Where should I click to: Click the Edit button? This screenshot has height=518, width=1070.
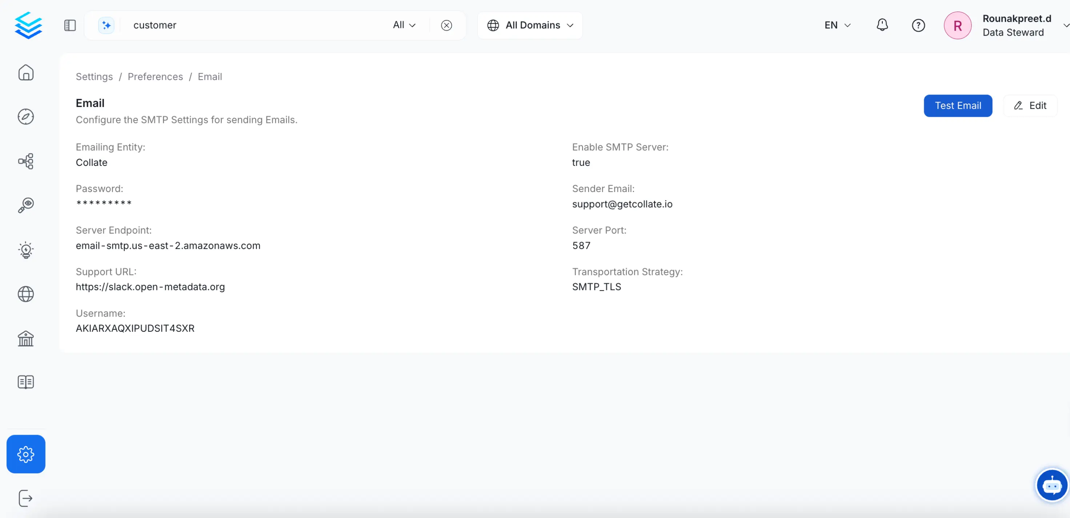point(1030,105)
